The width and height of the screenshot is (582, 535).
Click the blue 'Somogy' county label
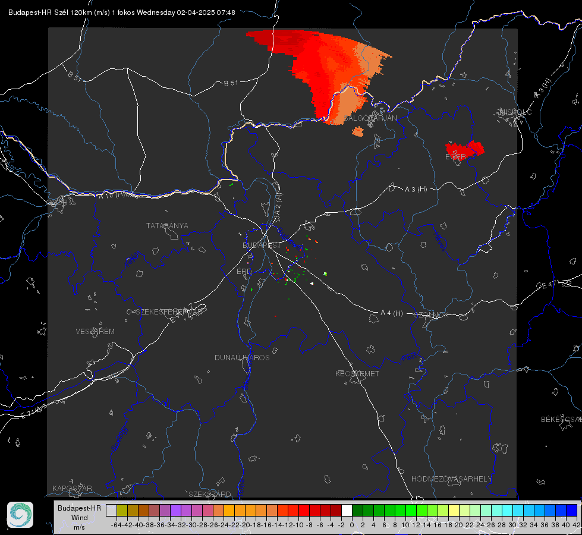pos(120,439)
